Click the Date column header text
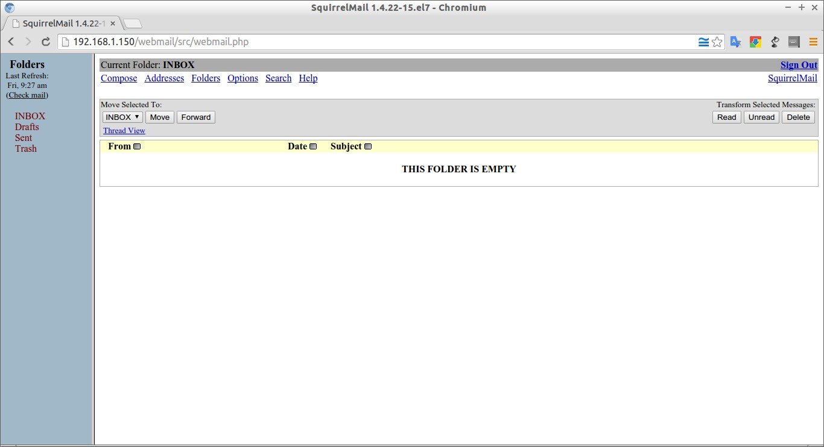Screen dimensions: 824x447 coord(297,146)
